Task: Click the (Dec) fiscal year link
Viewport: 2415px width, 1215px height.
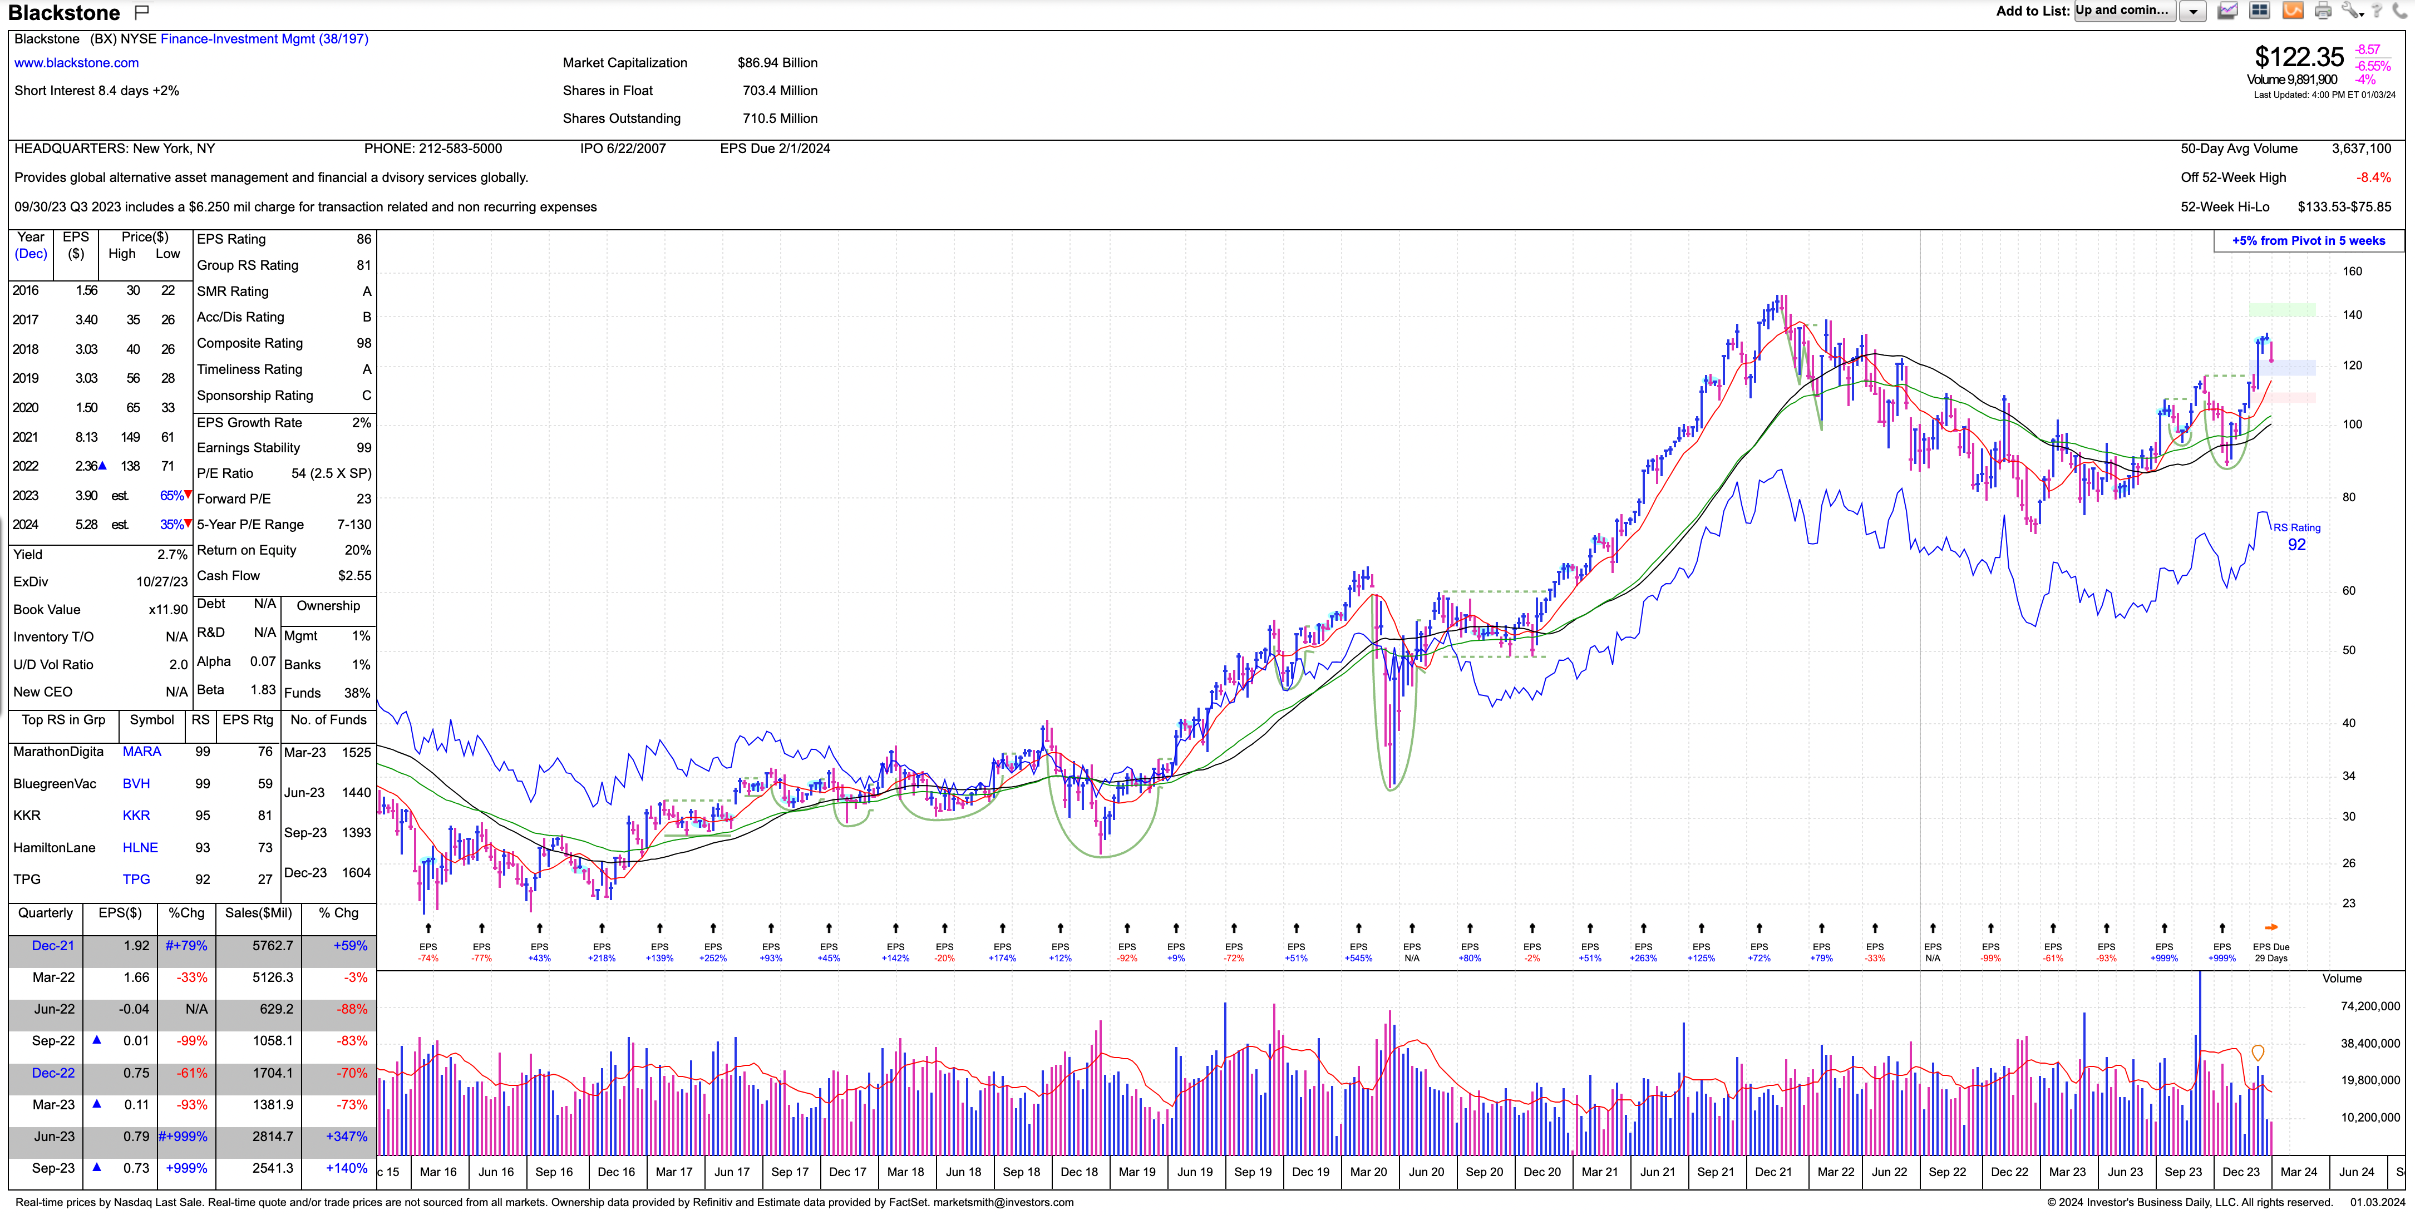Action: point(31,254)
